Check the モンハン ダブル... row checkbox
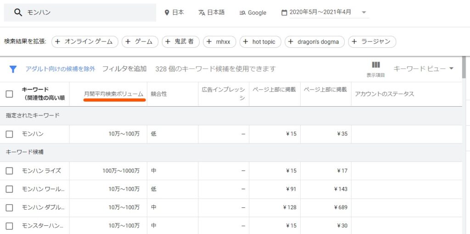 pos(9,208)
